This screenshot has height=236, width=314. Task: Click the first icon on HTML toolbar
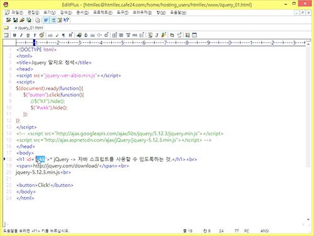6,35
